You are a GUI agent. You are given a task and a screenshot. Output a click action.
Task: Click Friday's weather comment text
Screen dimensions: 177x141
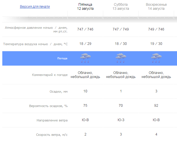click(x=85, y=75)
